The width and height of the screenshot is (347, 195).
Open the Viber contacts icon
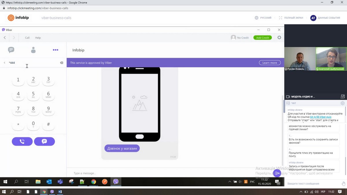[x=33, y=50]
